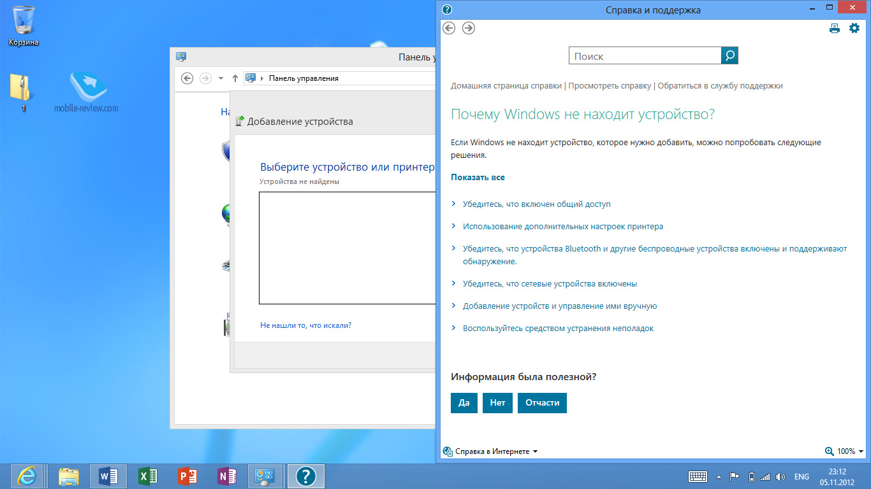The width and height of the screenshot is (871, 489).
Task: Expand 'Убедитесь, что сетевые устройства включены'
Action: point(549,284)
